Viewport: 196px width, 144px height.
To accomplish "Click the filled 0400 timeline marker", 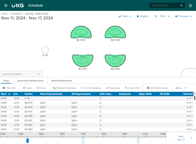I will click(x=28, y=141).
